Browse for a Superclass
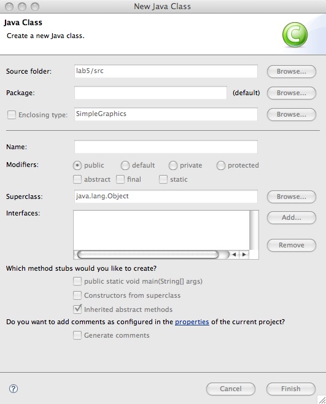Screen dimensions: 326x404 tap(292, 196)
